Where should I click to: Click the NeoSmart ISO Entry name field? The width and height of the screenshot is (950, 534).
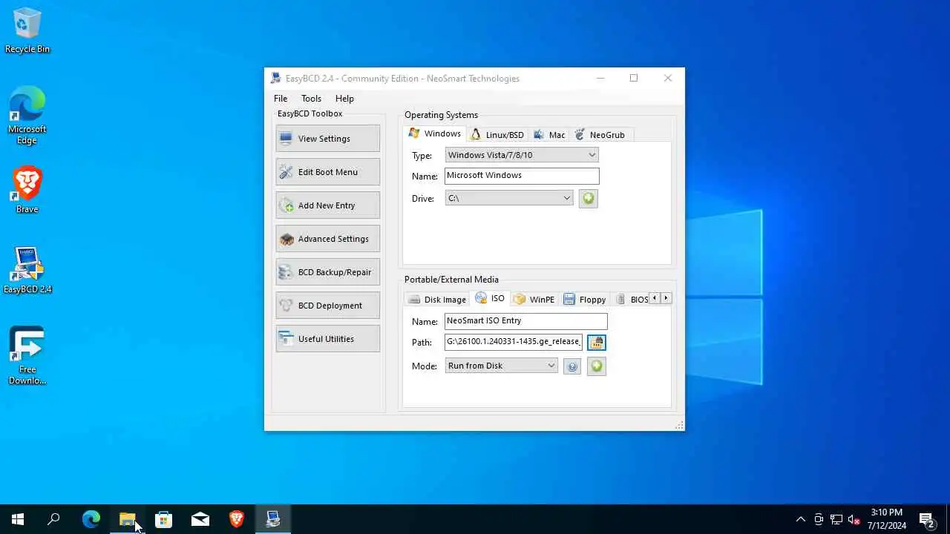(x=525, y=321)
